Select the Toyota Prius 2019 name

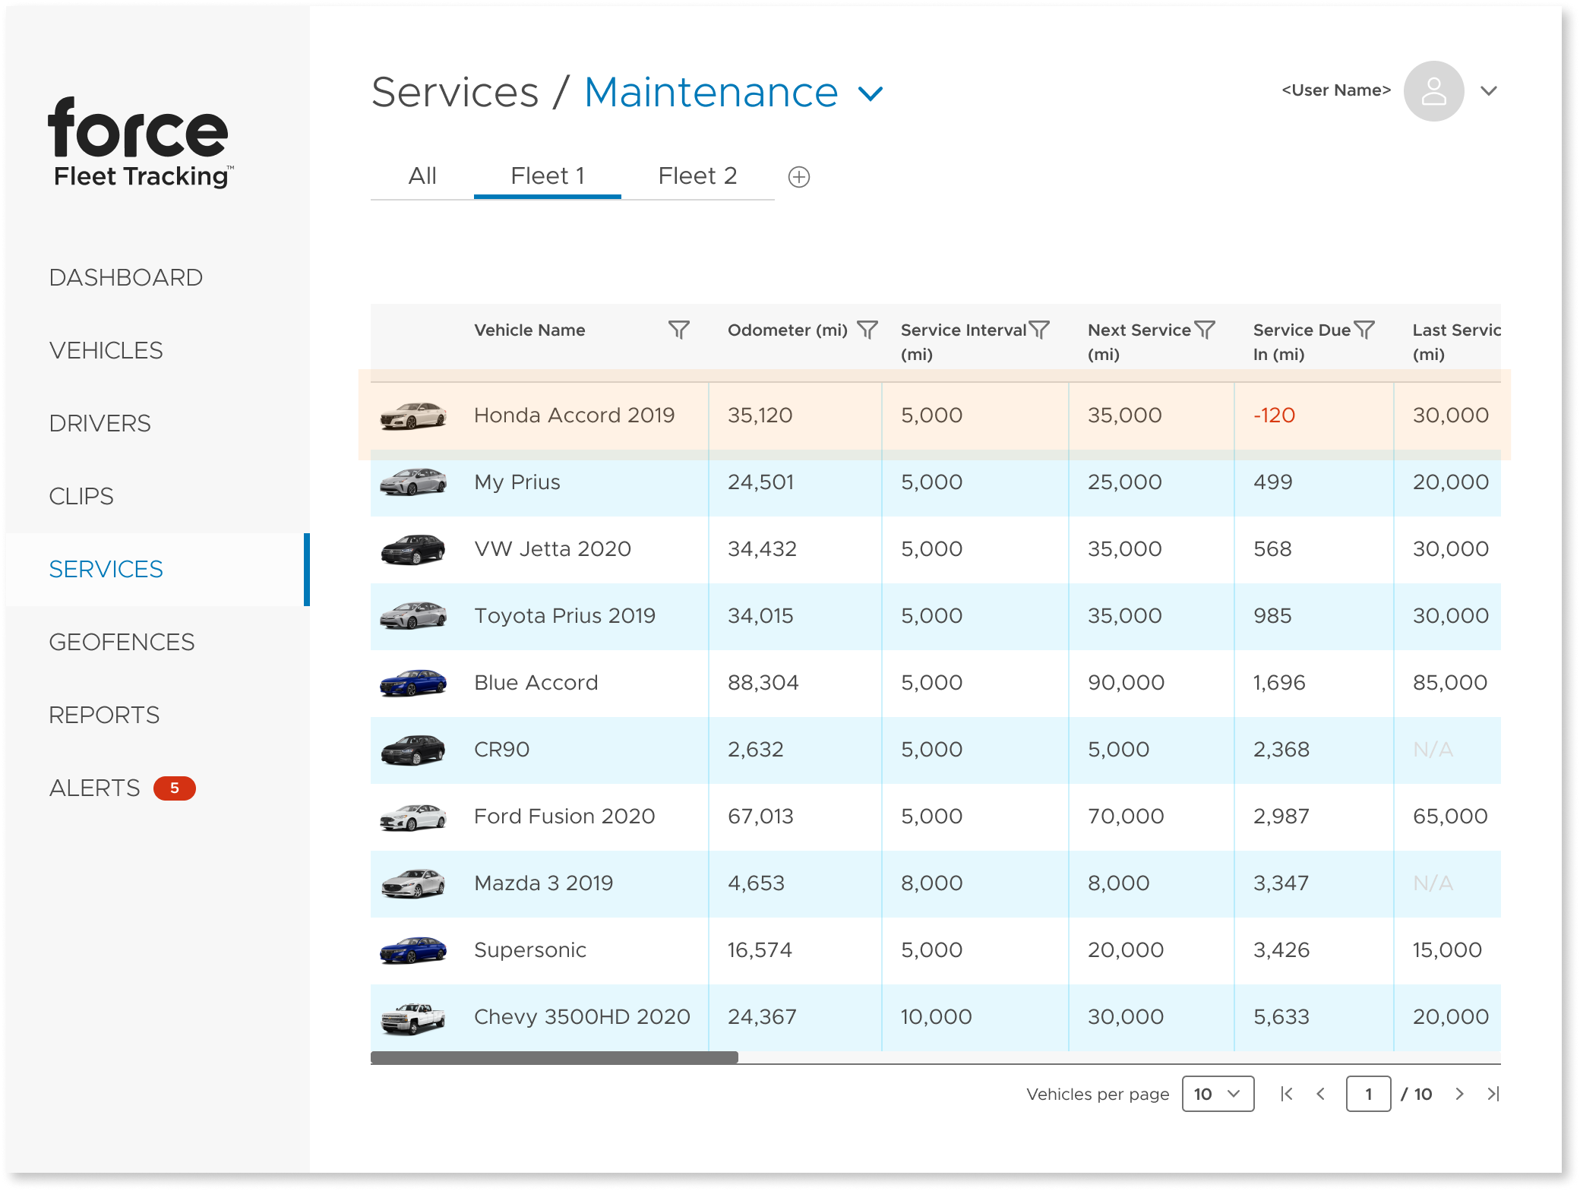coord(565,616)
